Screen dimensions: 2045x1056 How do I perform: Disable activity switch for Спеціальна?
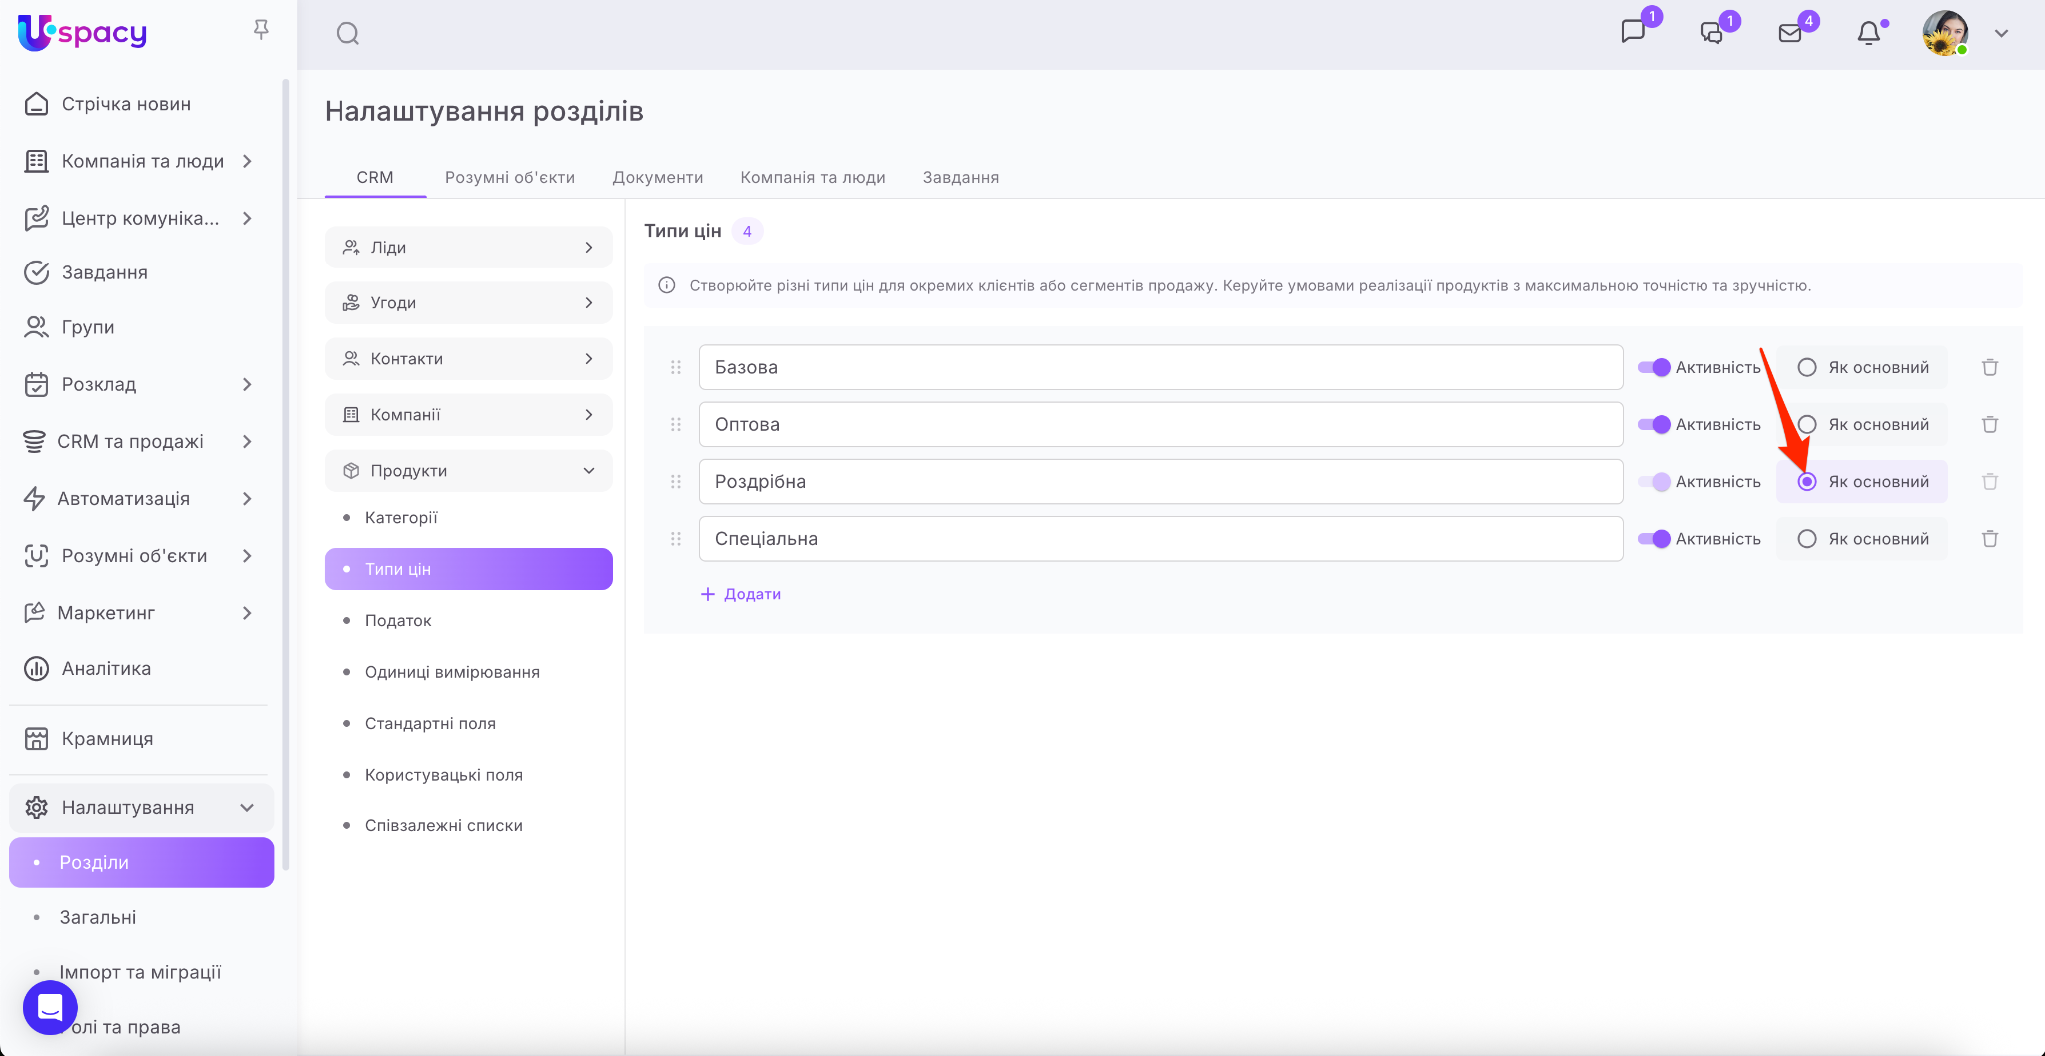[x=1654, y=539]
